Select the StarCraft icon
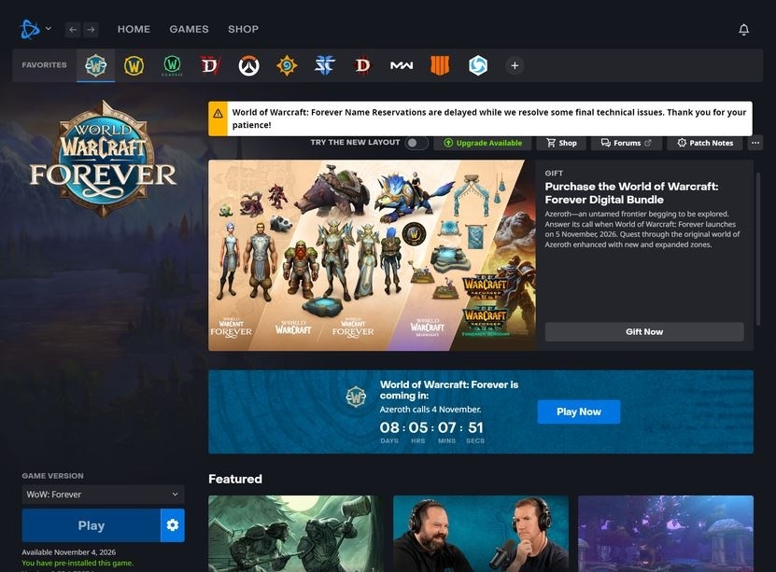Viewport: 776px width, 572px height. coord(325,65)
